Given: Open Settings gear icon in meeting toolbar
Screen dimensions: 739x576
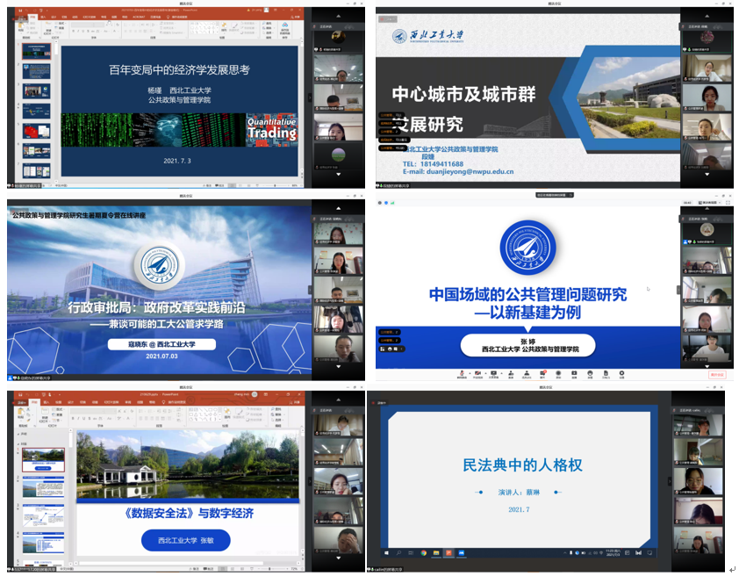Looking at the screenshot, I should coord(621,374).
